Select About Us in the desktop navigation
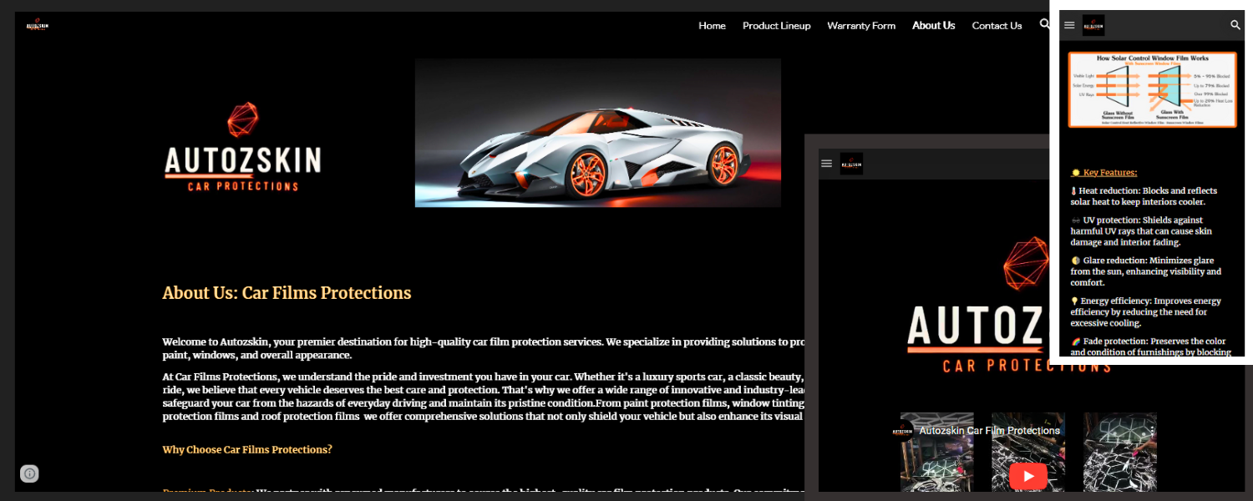Image resolution: width=1253 pixels, height=501 pixels. click(934, 26)
